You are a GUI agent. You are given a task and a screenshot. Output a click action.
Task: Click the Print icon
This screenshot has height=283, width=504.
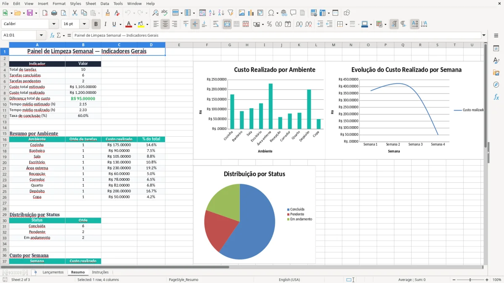point(54,13)
